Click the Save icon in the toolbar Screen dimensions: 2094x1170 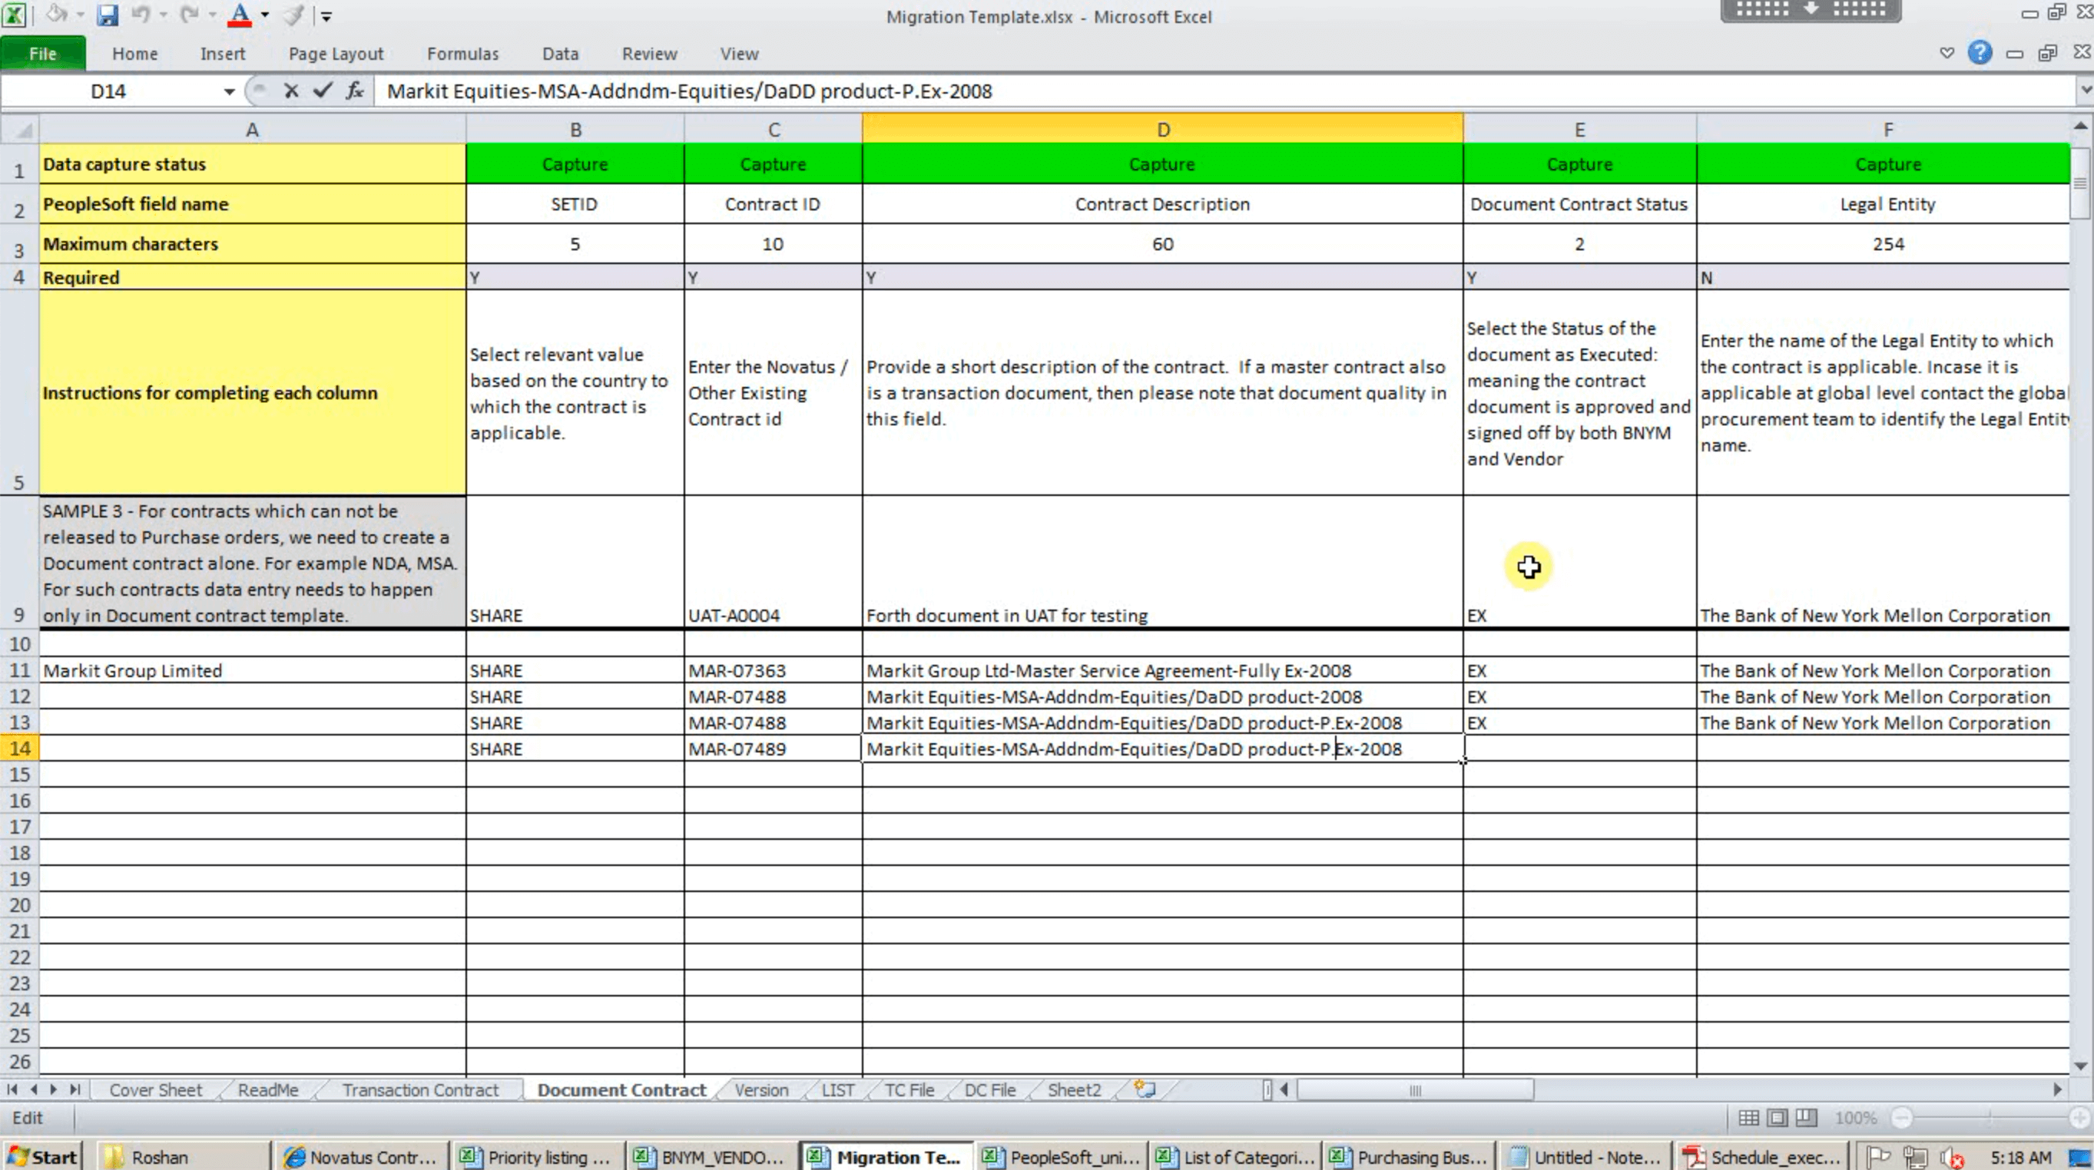tap(107, 15)
